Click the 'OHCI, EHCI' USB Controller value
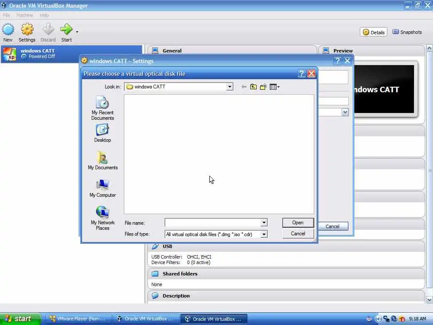The height and width of the screenshot is (325, 433). tap(199, 257)
